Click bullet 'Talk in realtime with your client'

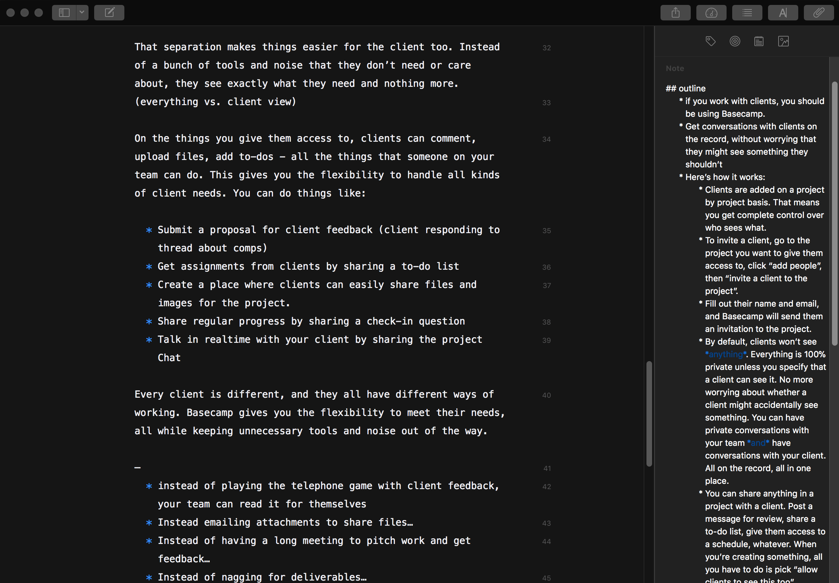pos(320,339)
